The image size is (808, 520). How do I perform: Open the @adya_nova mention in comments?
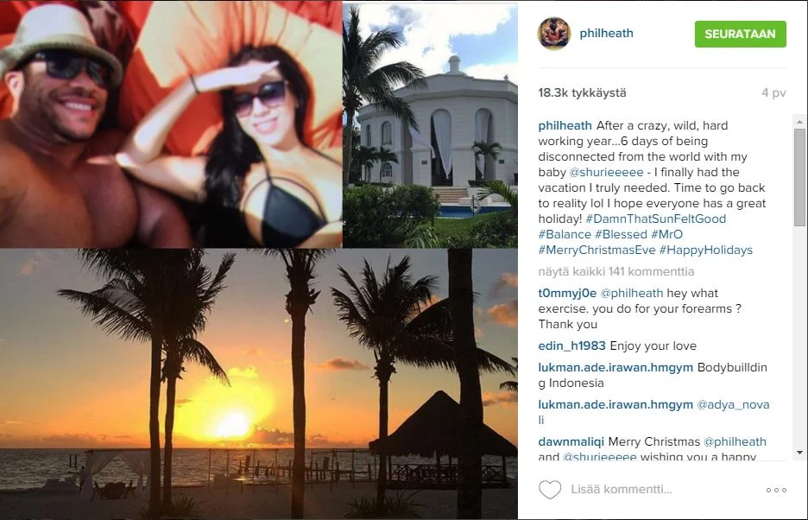733,405
